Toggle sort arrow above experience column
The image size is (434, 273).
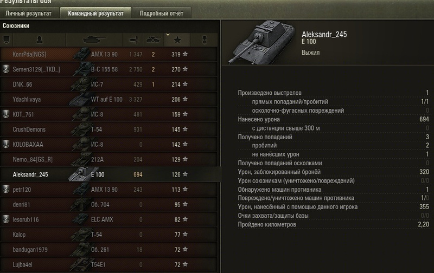168,35
